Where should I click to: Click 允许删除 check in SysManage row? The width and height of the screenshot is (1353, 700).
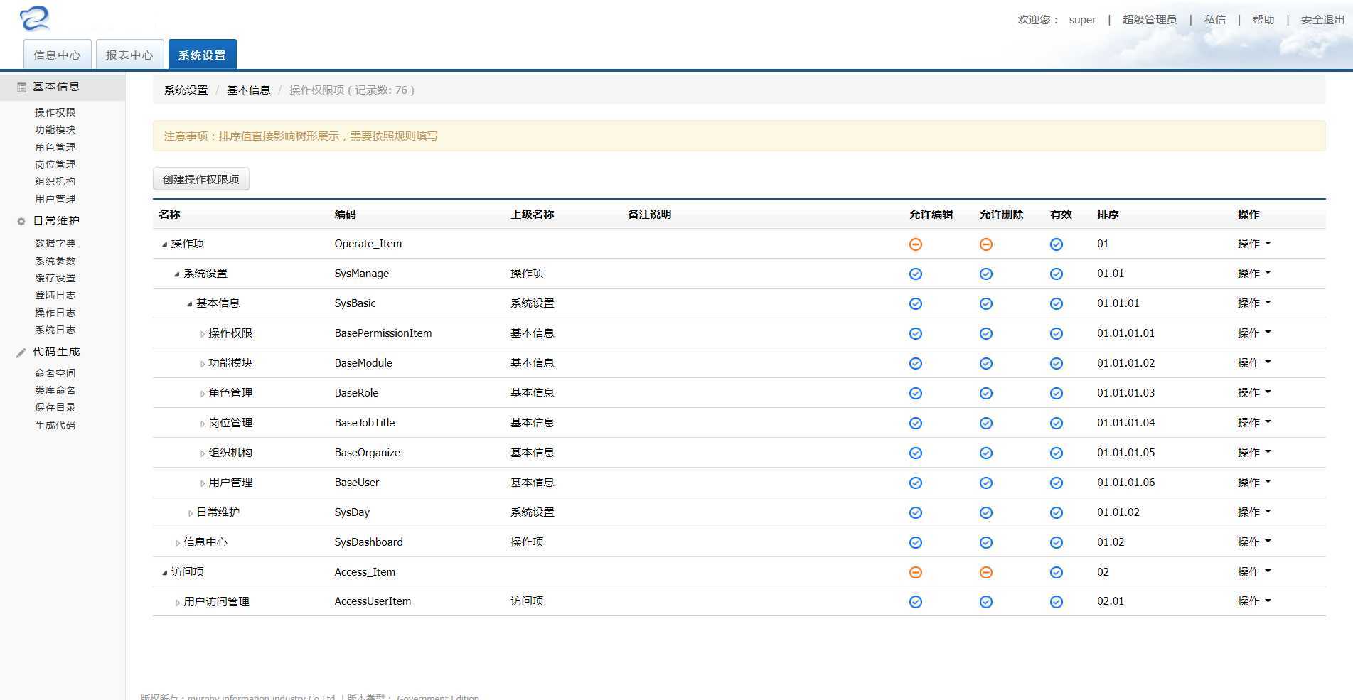986,274
